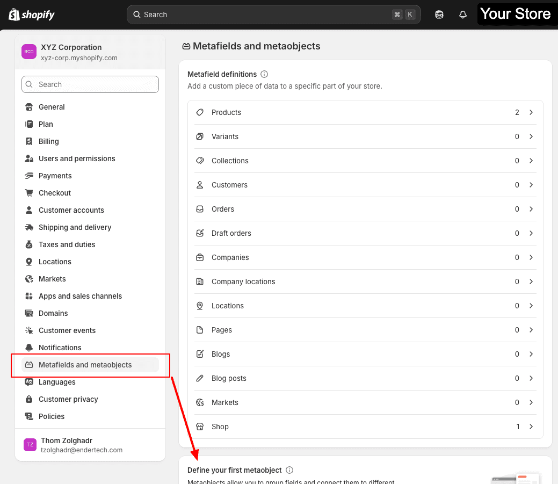Switch to the Checkout settings section
Viewport: 558px width, 484px height.
click(x=55, y=193)
